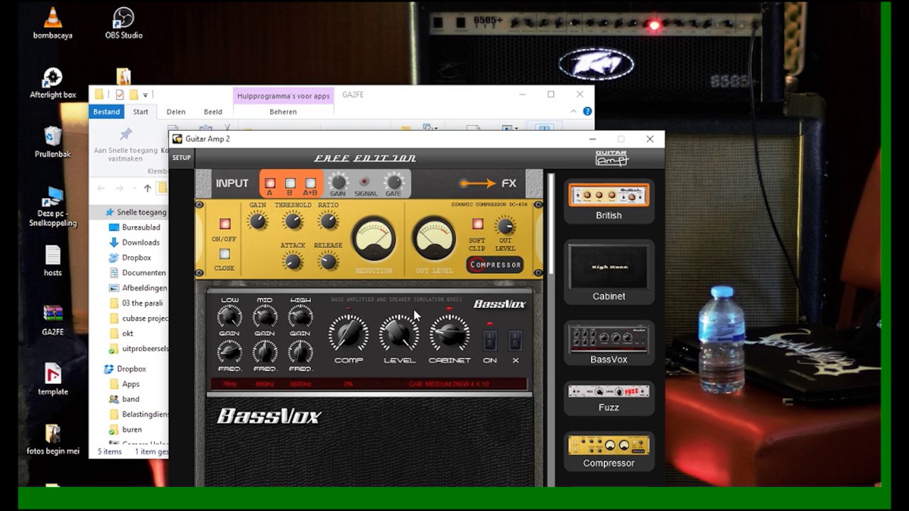Click the input GATE knob
This screenshot has height=511, width=909.
pyautogui.click(x=393, y=181)
